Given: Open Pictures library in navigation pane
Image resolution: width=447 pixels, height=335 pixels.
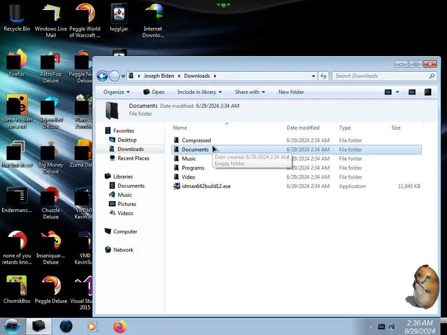Looking at the screenshot, I should coord(127,204).
